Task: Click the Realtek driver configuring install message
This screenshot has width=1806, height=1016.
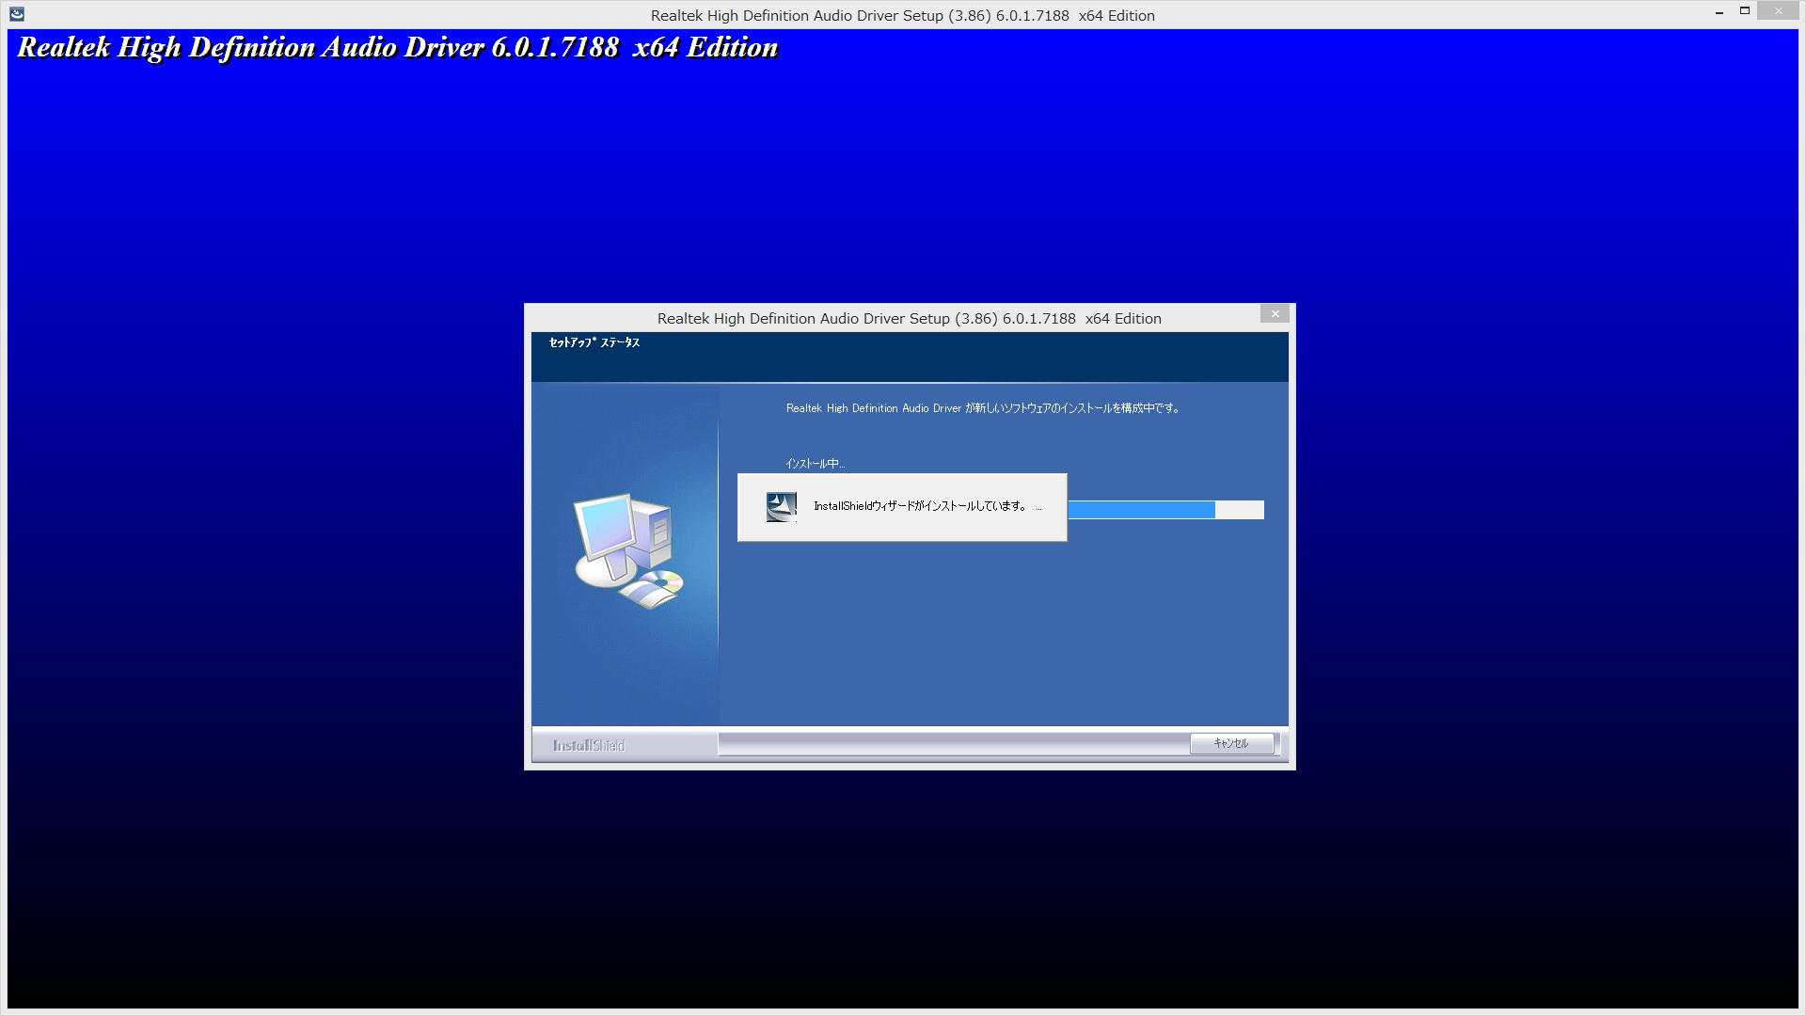Action: point(983,408)
